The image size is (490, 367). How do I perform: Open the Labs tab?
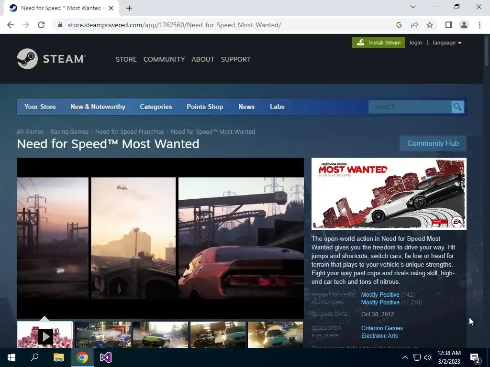pos(277,107)
